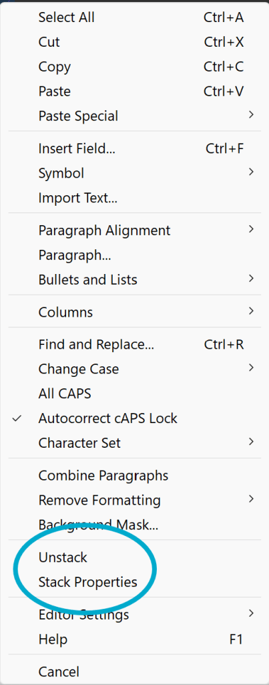Expand the Change Case submenu
Viewport: 269px width, 685px height.
click(135, 369)
